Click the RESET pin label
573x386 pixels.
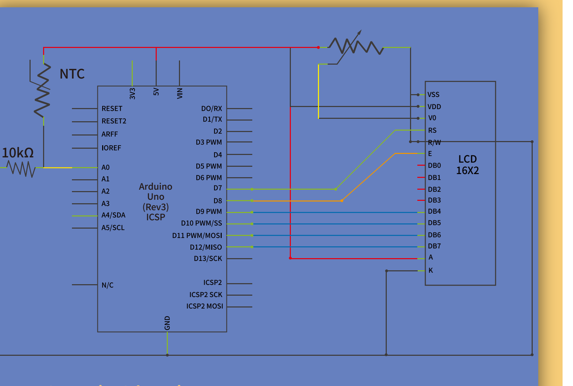(x=112, y=109)
